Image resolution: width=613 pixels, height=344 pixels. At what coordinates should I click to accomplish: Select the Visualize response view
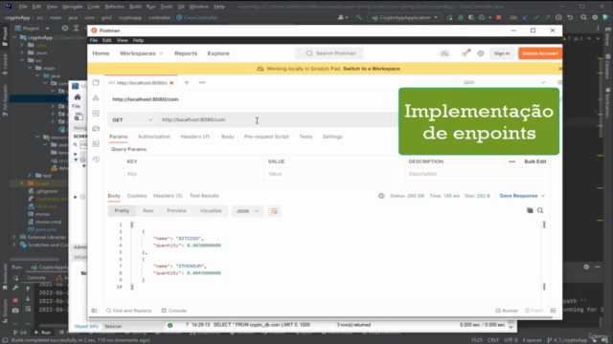(211, 210)
